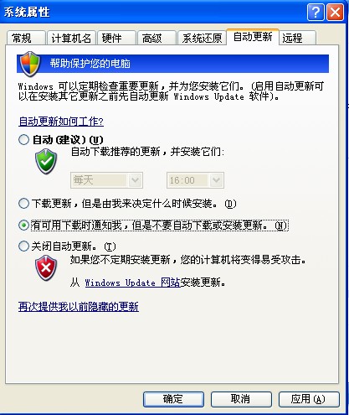
Task: Click the red X shield icon
Action: click(46, 268)
